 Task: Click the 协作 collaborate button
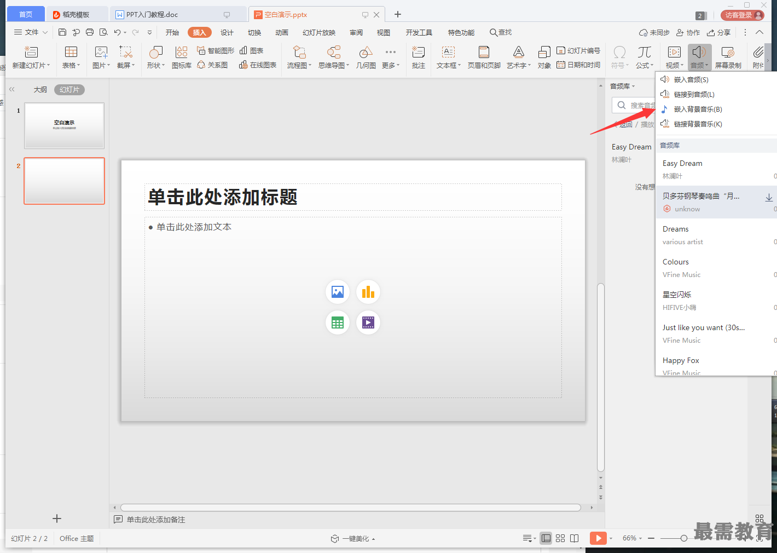tap(688, 33)
